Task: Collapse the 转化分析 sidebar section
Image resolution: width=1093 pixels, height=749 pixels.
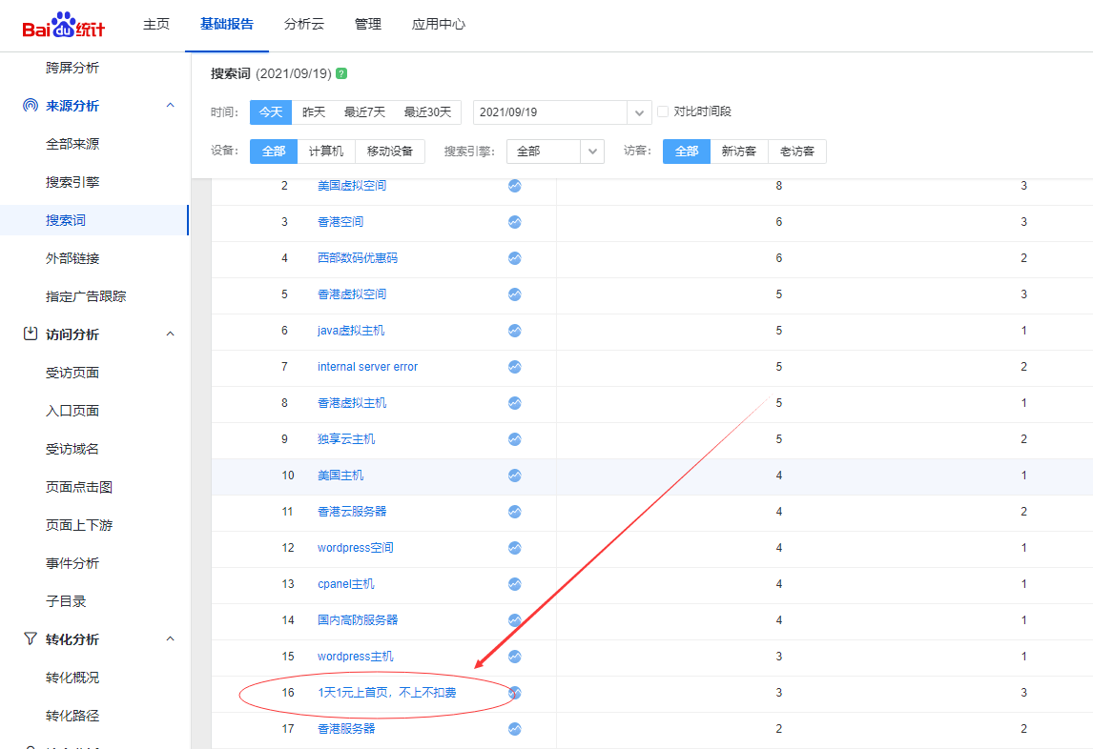Action: click(170, 638)
